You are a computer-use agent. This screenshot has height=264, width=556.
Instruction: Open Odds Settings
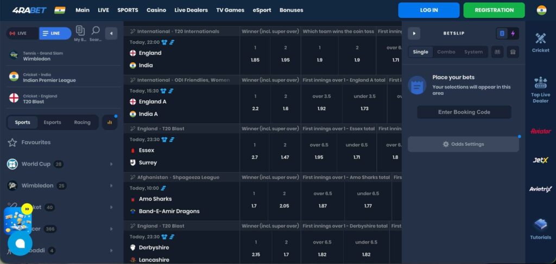(x=463, y=144)
